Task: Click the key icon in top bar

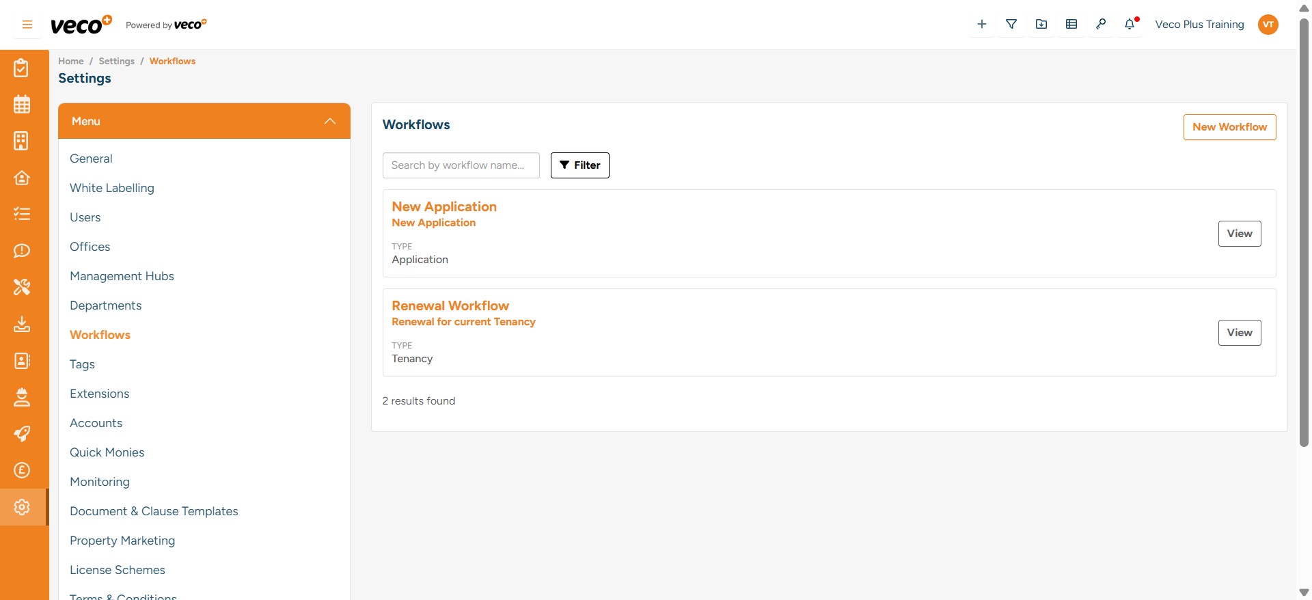Action: [x=1101, y=25]
